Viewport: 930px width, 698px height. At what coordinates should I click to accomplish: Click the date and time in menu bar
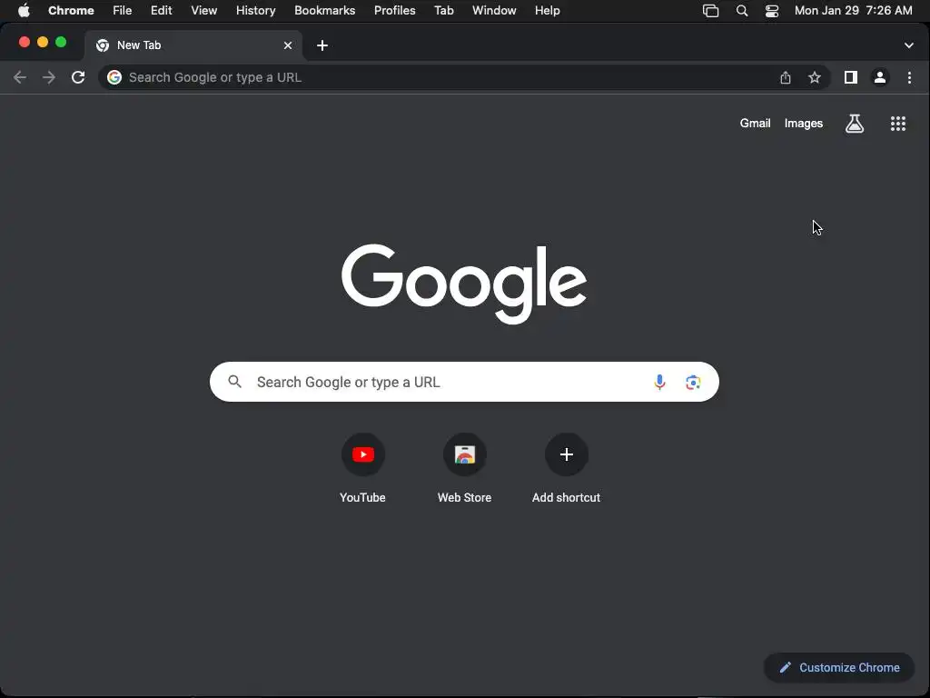[x=853, y=11]
